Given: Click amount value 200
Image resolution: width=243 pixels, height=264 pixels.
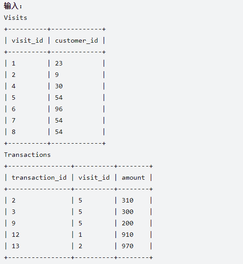Looking at the screenshot, I should tap(127, 223).
